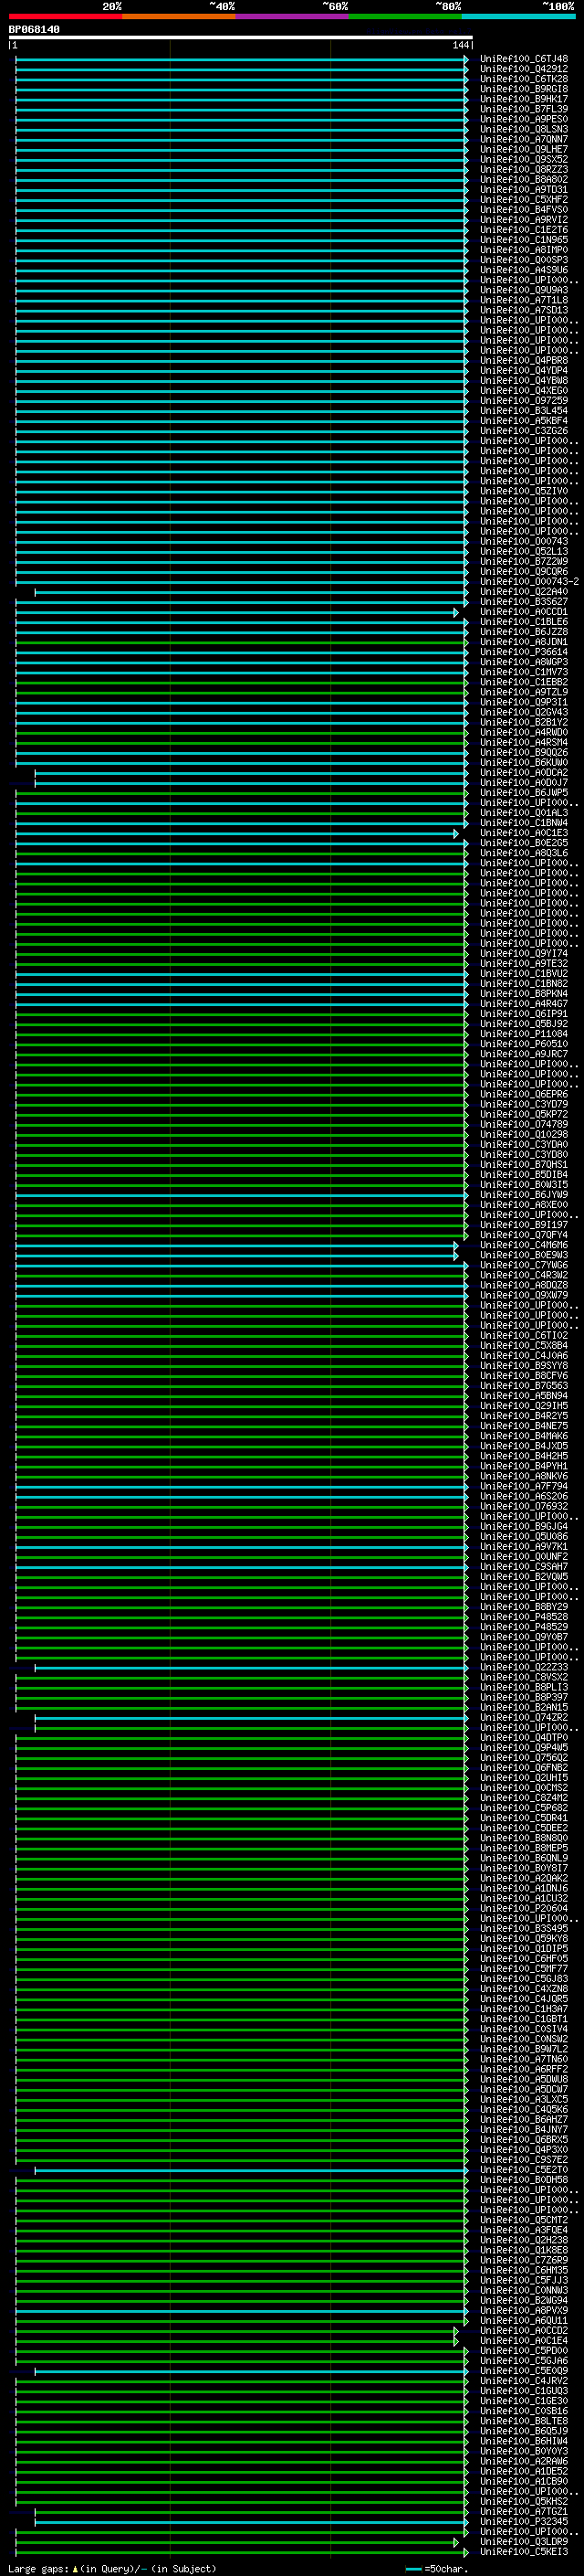Select hit label UniRef100_A4S9U6
The image size is (584, 2576).
(523, 270)
